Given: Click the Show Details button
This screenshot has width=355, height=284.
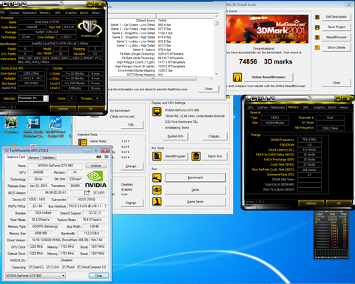Looking at the screenshot, I should click(x=337, y=47).
